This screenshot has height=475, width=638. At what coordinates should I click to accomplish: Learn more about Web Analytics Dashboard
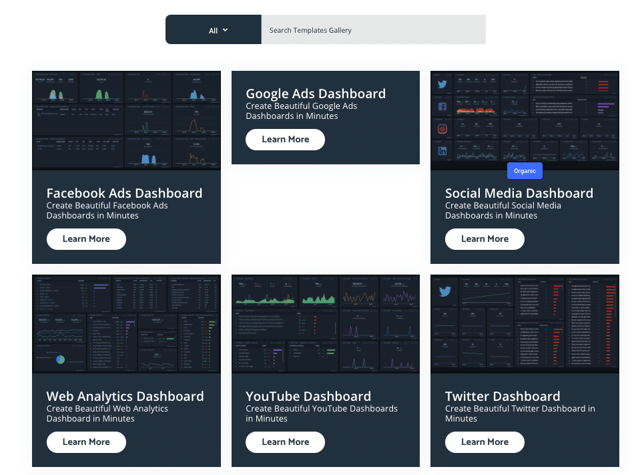[86, 442]
